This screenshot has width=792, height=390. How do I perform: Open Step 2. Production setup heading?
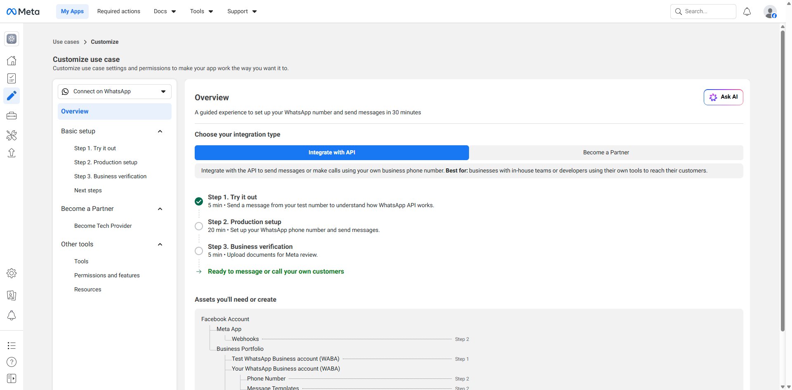245,222
